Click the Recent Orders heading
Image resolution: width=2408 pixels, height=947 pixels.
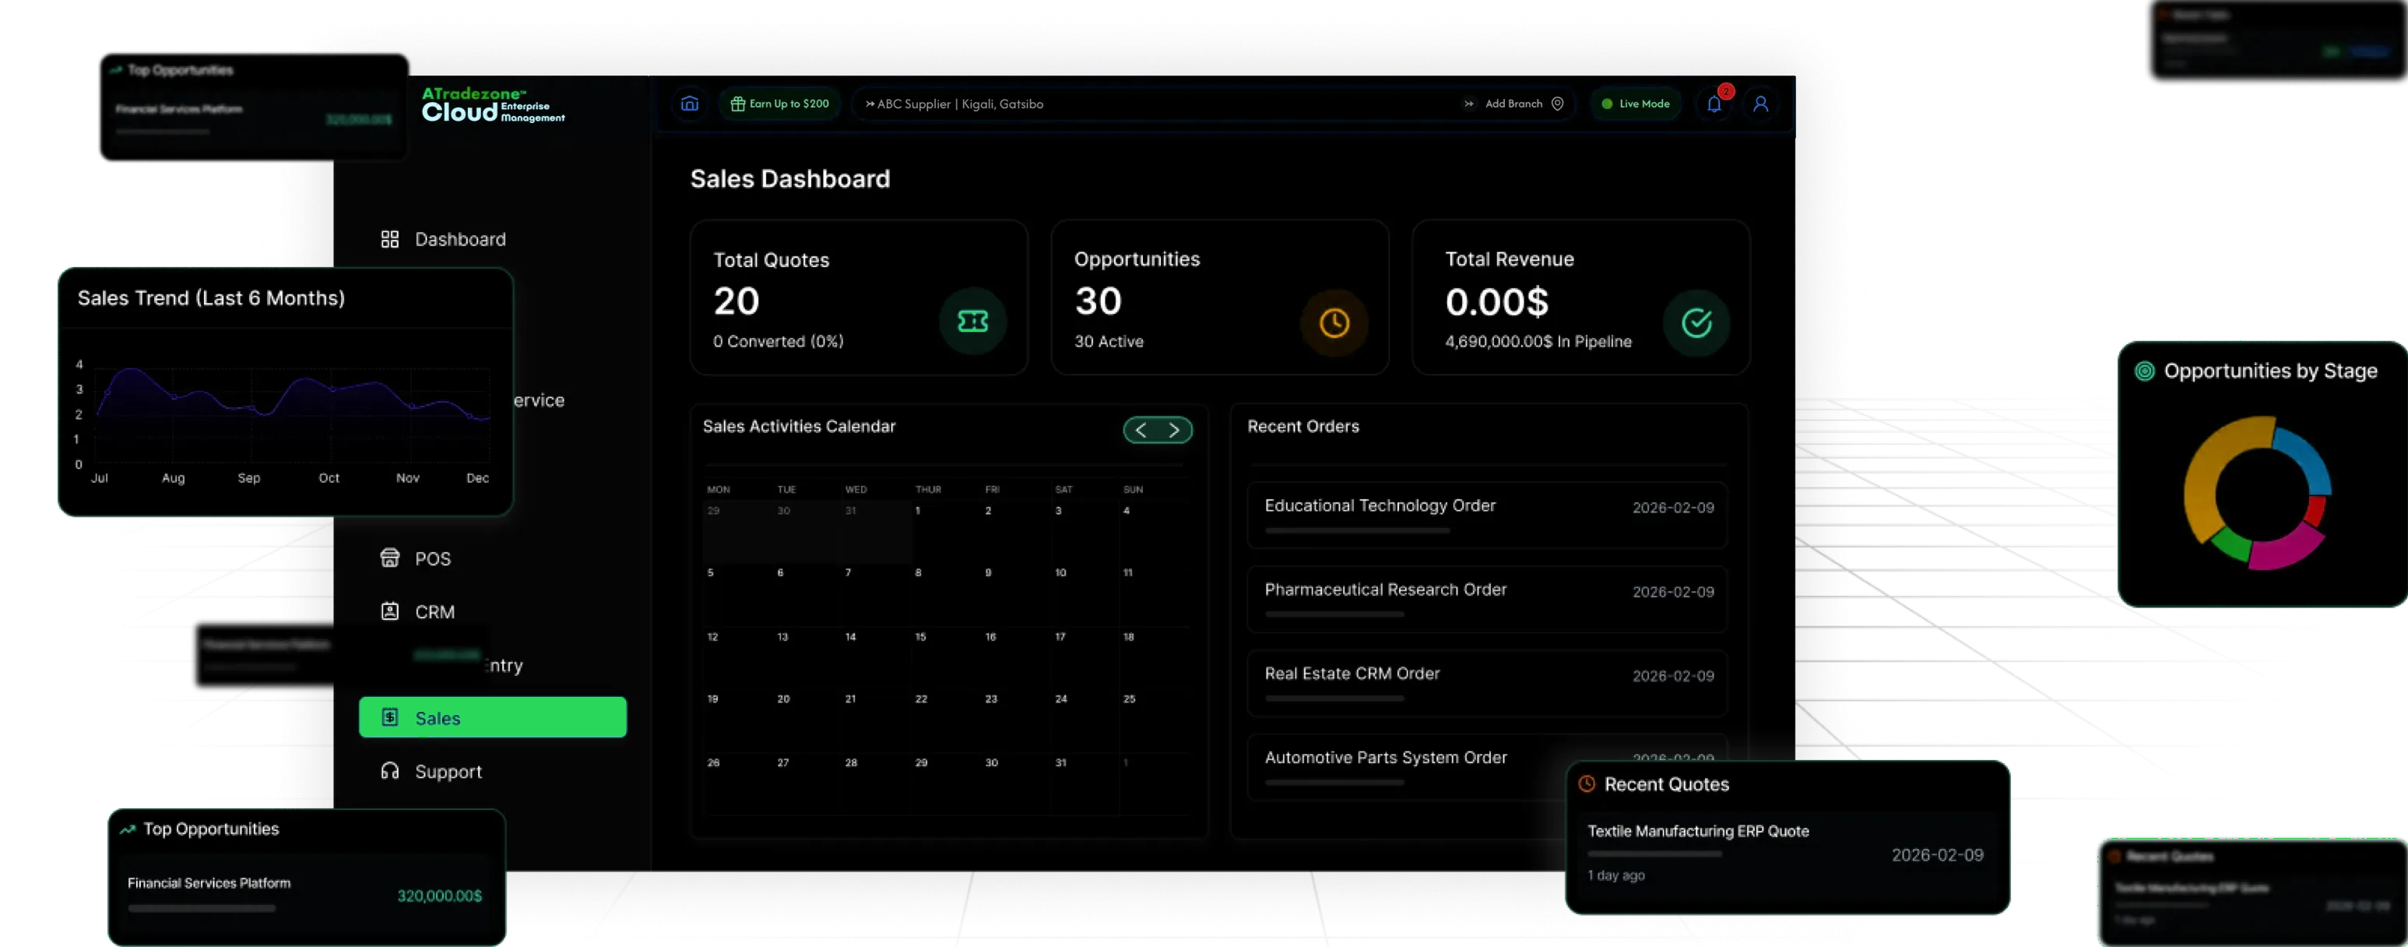click(x=1303, y=426)
